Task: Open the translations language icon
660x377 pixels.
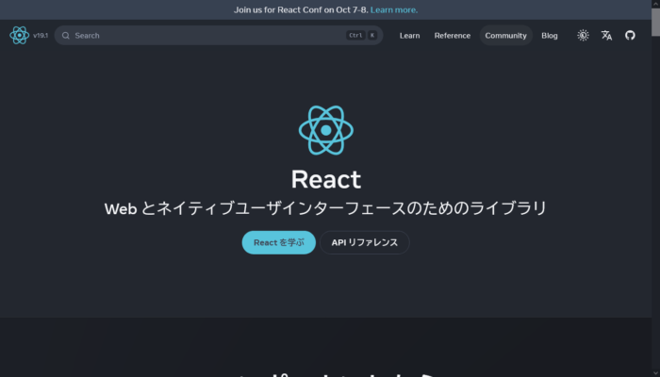Action: click(606, 36)
